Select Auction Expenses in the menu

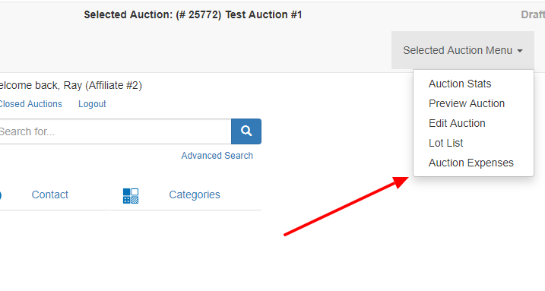(x=471, y=163)
